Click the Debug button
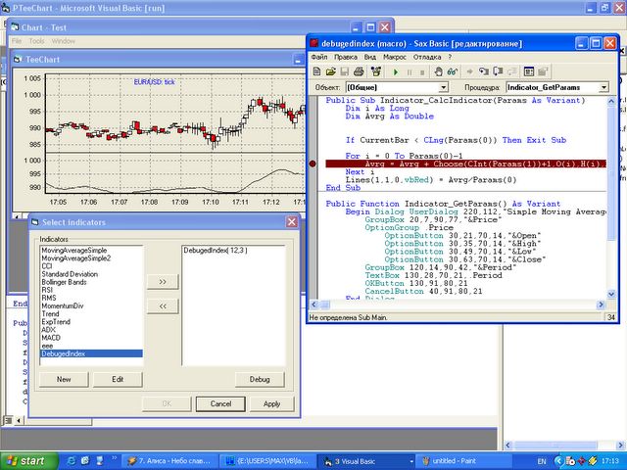 pyautogui.click(x=260, y=379)
